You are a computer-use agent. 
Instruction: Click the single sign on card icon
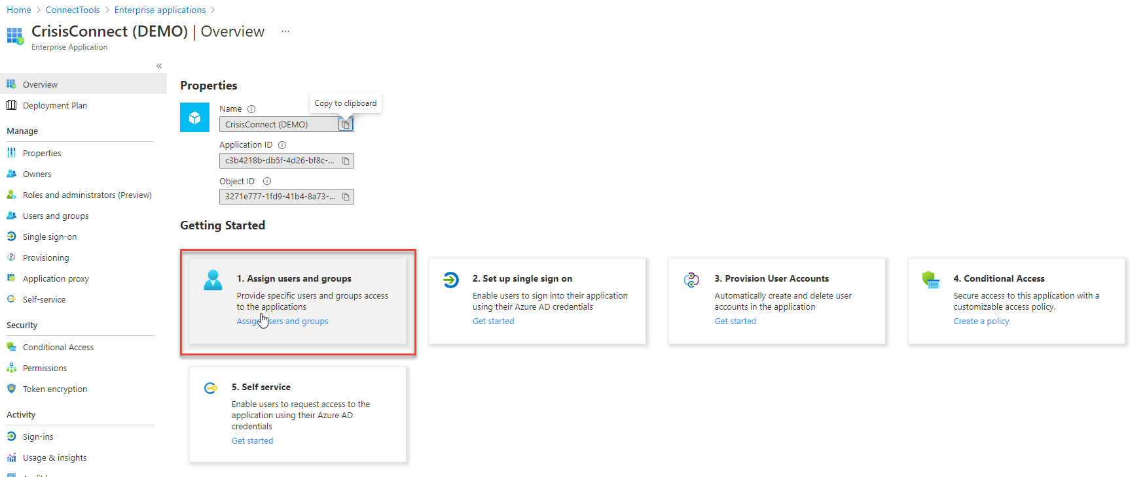click(x=451, y=280)
